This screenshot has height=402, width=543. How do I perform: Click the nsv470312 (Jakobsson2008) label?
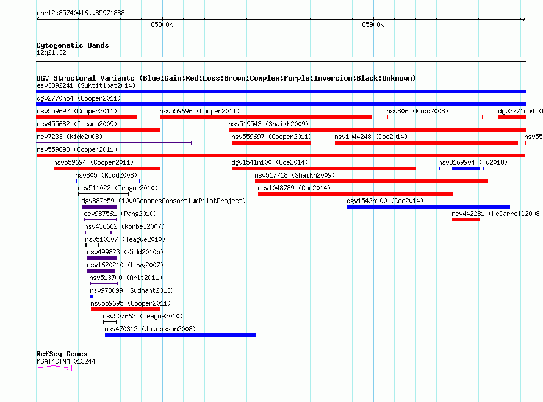tap(150, 329)
